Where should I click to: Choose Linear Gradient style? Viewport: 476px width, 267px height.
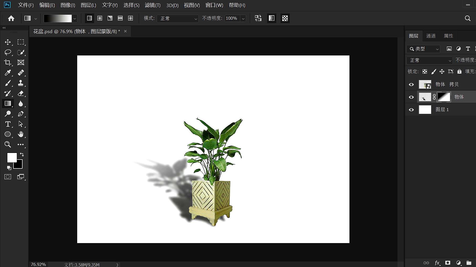coord(90,18)
